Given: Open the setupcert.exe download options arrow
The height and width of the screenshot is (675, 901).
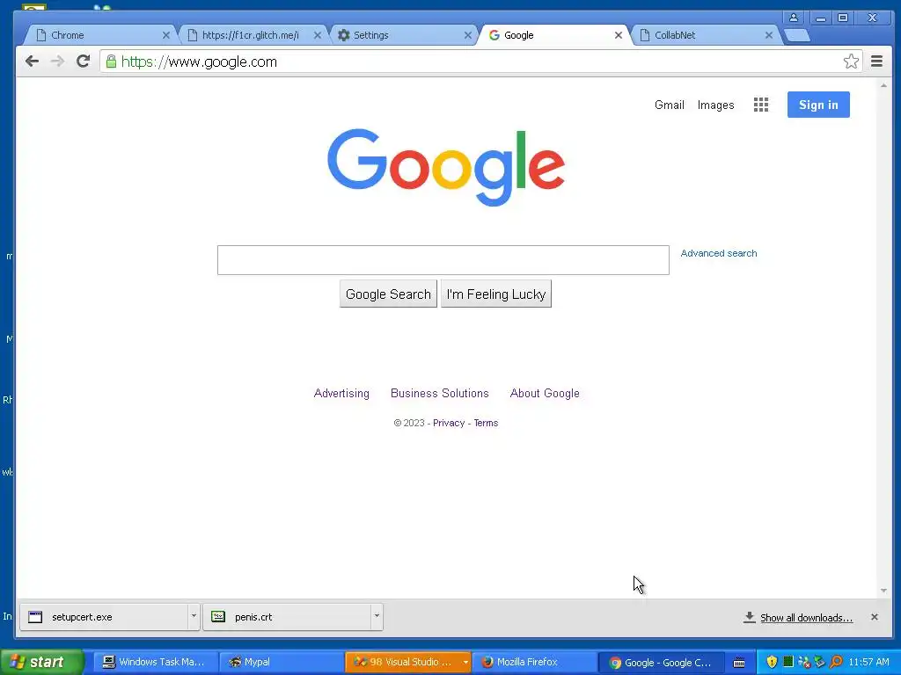Looking at the screenshot, I should [194, 616].
